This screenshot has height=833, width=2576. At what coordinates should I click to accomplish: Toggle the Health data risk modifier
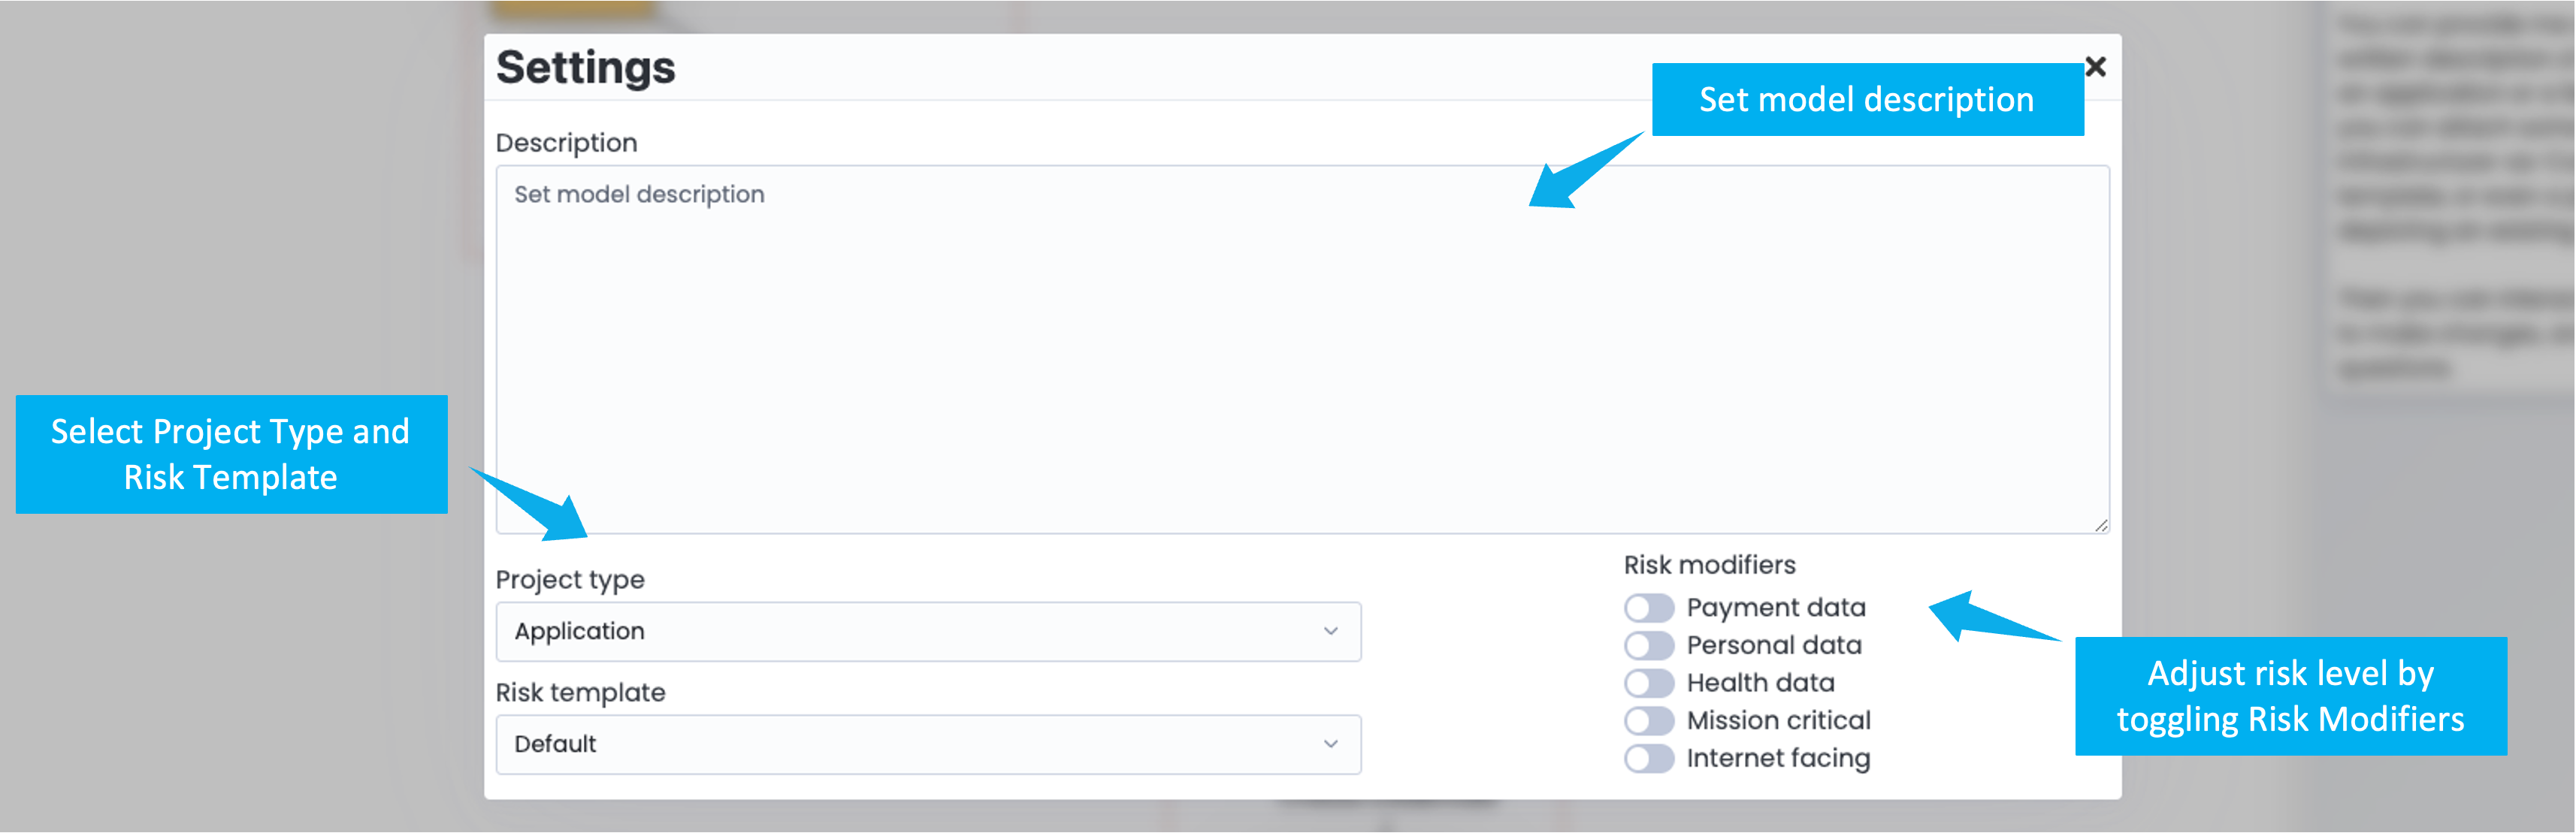click(1648, 683)
